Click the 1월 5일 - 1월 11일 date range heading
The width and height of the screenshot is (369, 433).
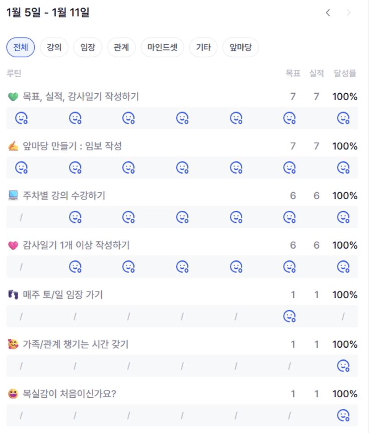[x=48, y=13]
